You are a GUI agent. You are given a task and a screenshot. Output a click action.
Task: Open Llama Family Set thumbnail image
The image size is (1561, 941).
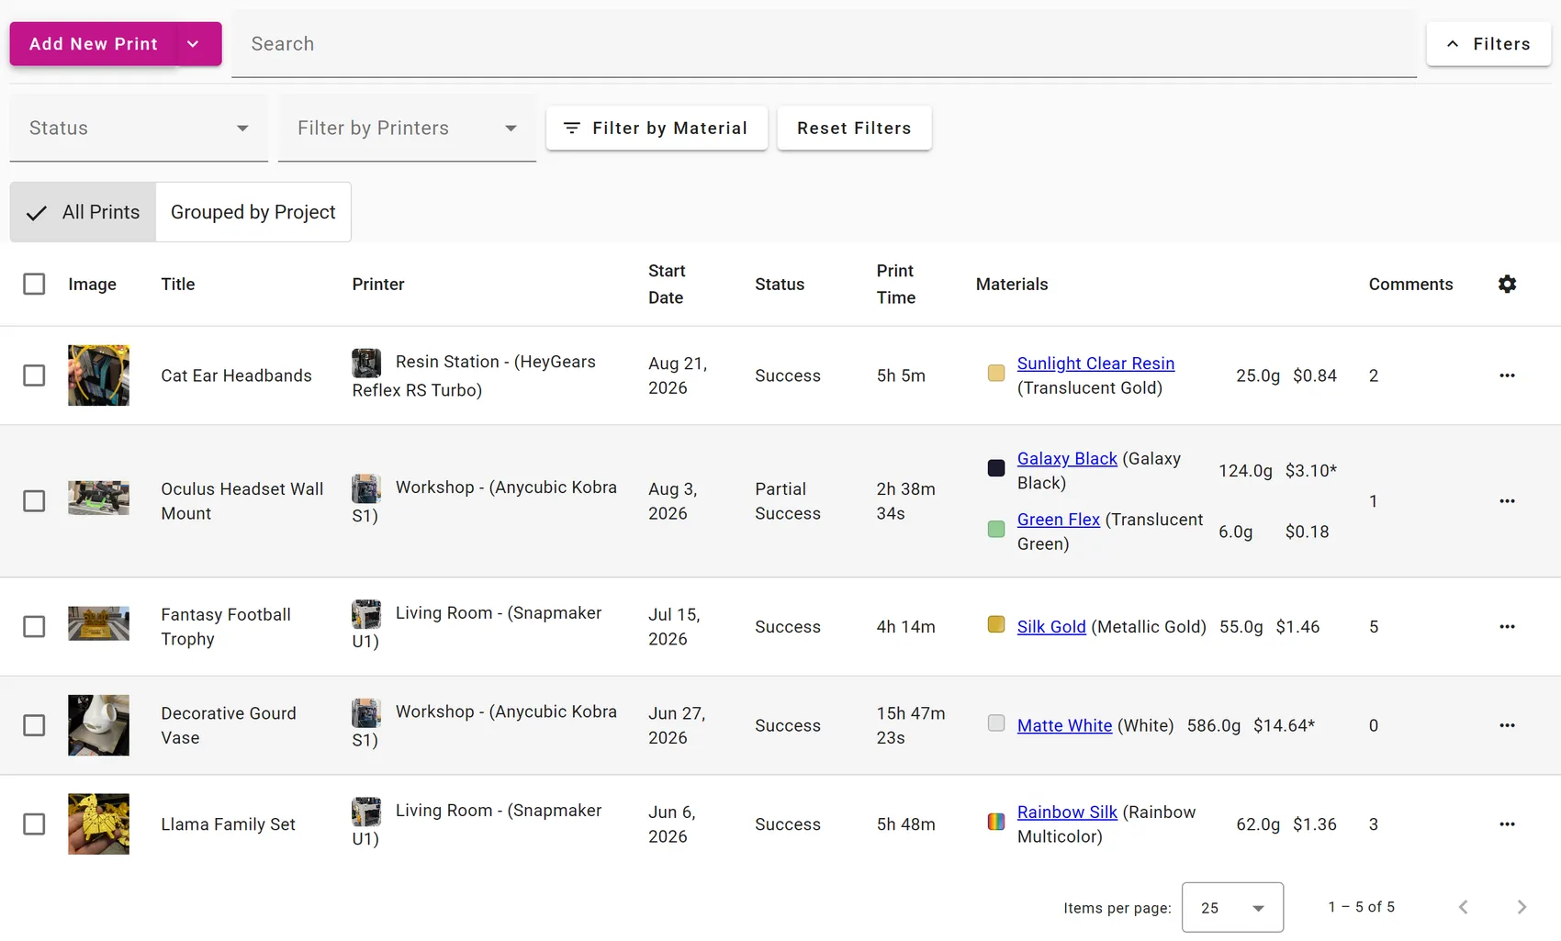pyautogui.click(x=98, y=824)
